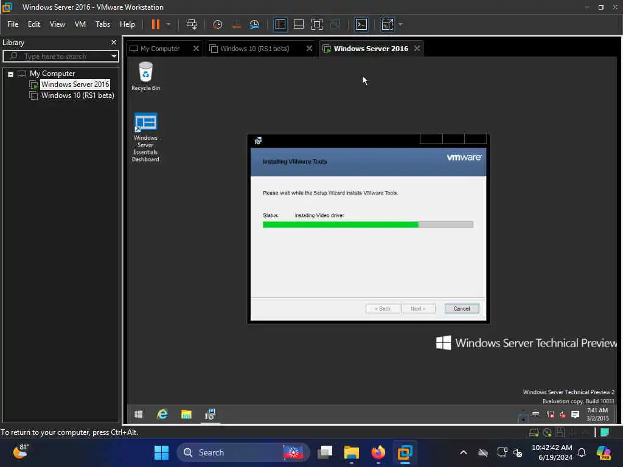This screenshot has height=467, width=623.
Task: Click guest clock showing 7:41 AM
Action: [x=597, y=414]
